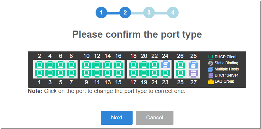Click port 23 DHCP Client icon
Viewport: 261px width, 129px height.
pyautogui.click(x=165, y=73)
